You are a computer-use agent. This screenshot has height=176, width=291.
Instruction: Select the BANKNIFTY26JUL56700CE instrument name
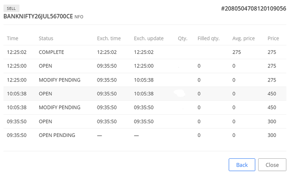coord(38,16)
